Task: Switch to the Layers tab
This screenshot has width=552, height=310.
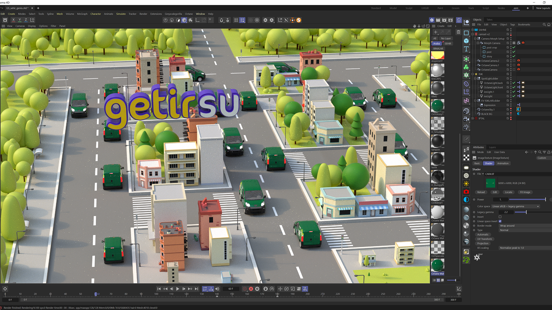Action: (492, 147)
